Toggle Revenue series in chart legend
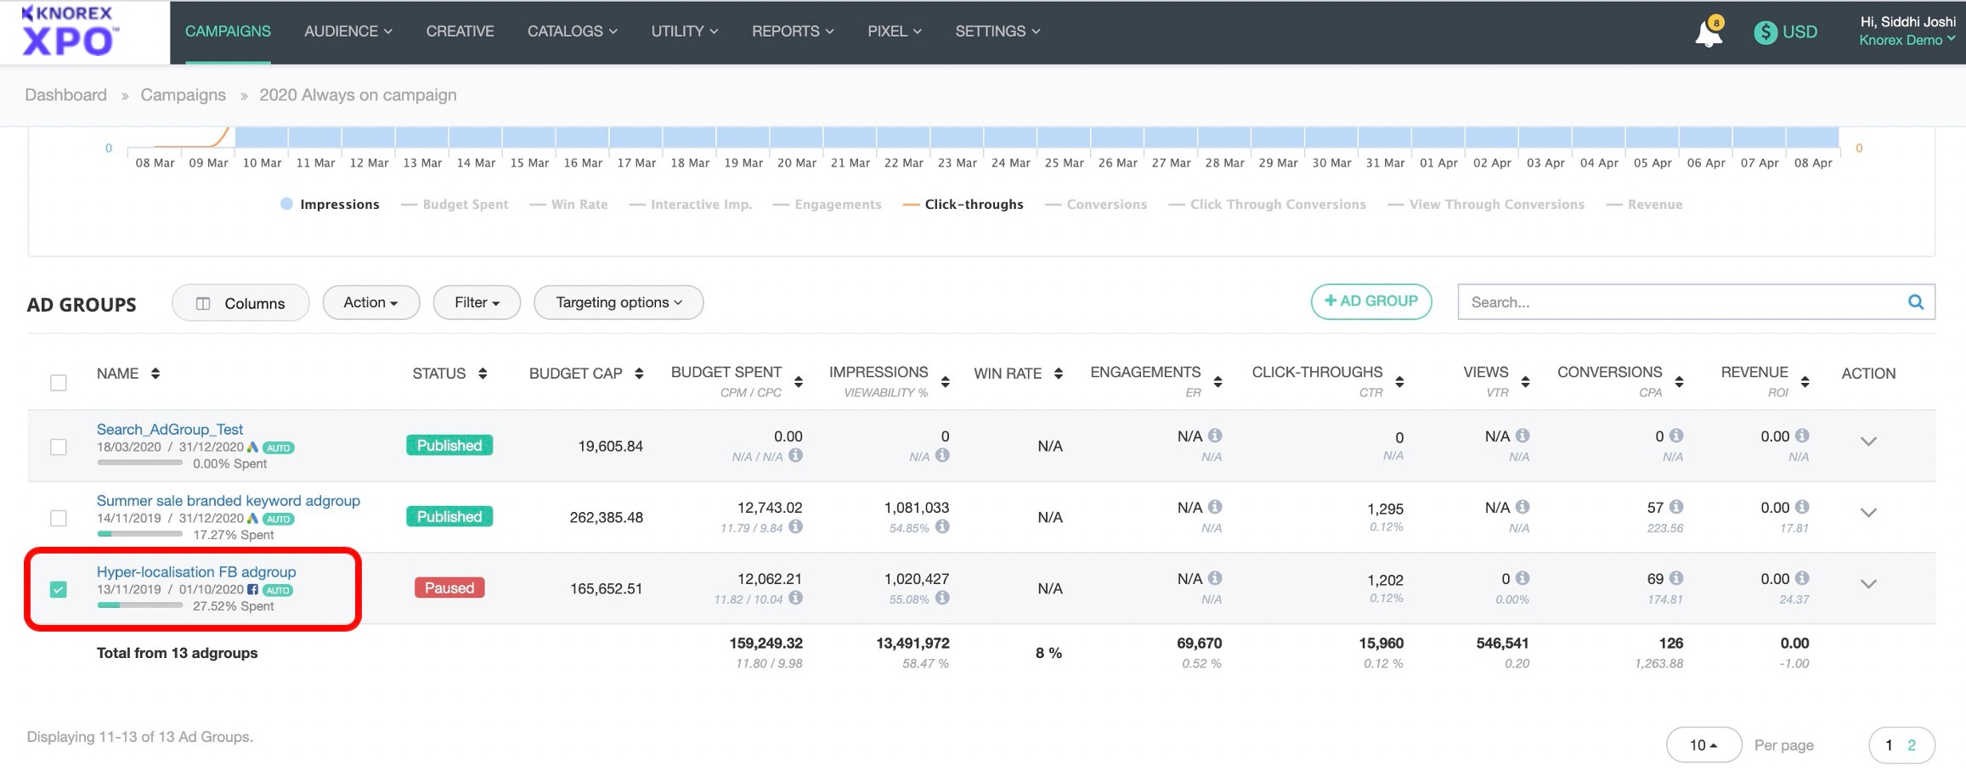The width and height of the screenshot is (1966, 776). [1644, 205]
